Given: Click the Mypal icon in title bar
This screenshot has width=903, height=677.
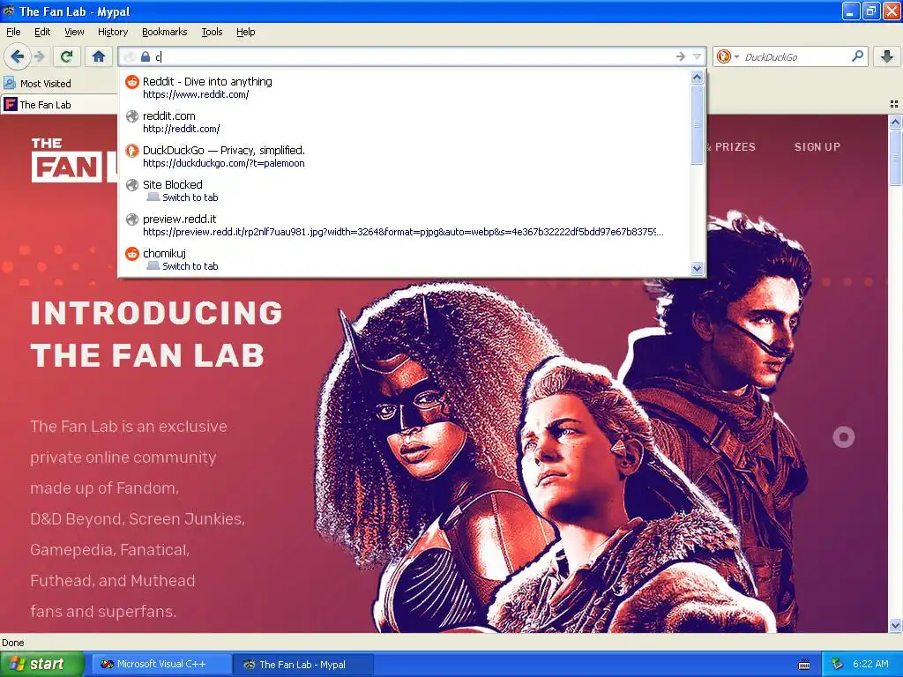Looking at the screenshot, I should pos(9,11).
